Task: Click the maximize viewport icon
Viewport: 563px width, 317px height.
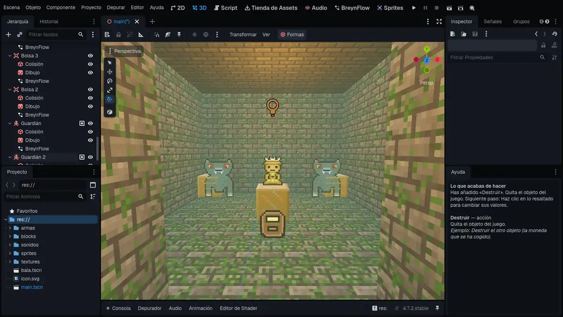Action: pos(439,22)
